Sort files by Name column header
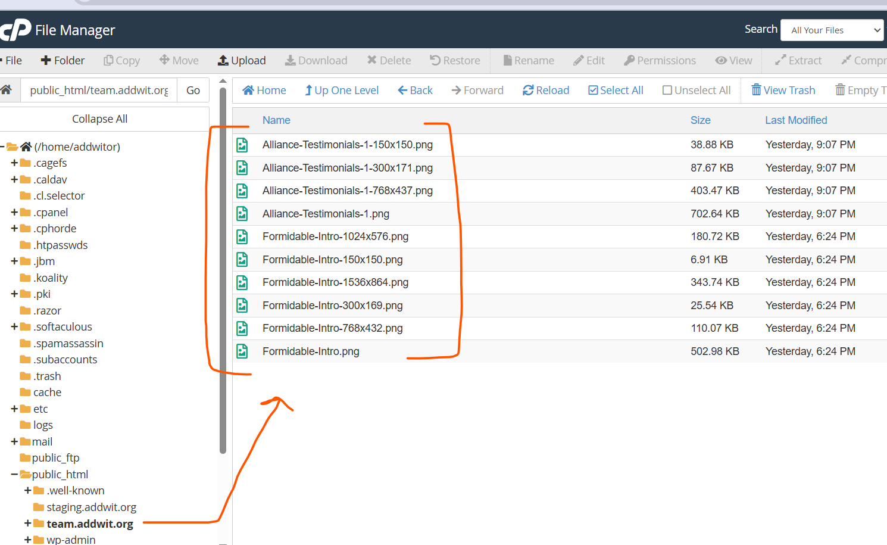 pos(276,120)
